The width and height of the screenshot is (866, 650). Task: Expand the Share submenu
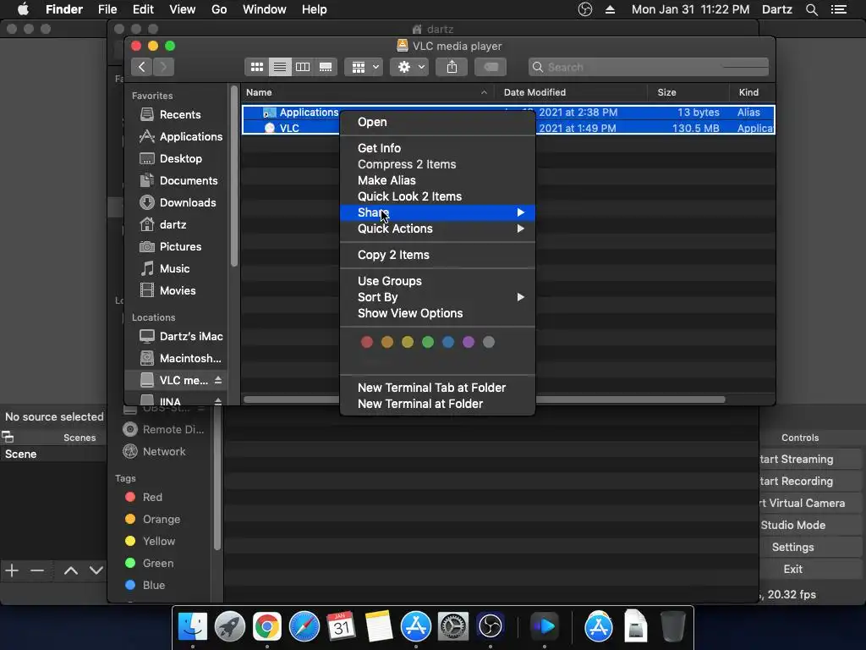coord(437,212)
